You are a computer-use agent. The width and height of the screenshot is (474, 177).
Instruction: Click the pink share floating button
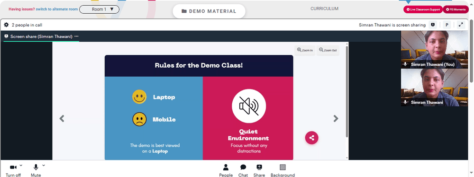pyautogui.click(x=312, y=138)
